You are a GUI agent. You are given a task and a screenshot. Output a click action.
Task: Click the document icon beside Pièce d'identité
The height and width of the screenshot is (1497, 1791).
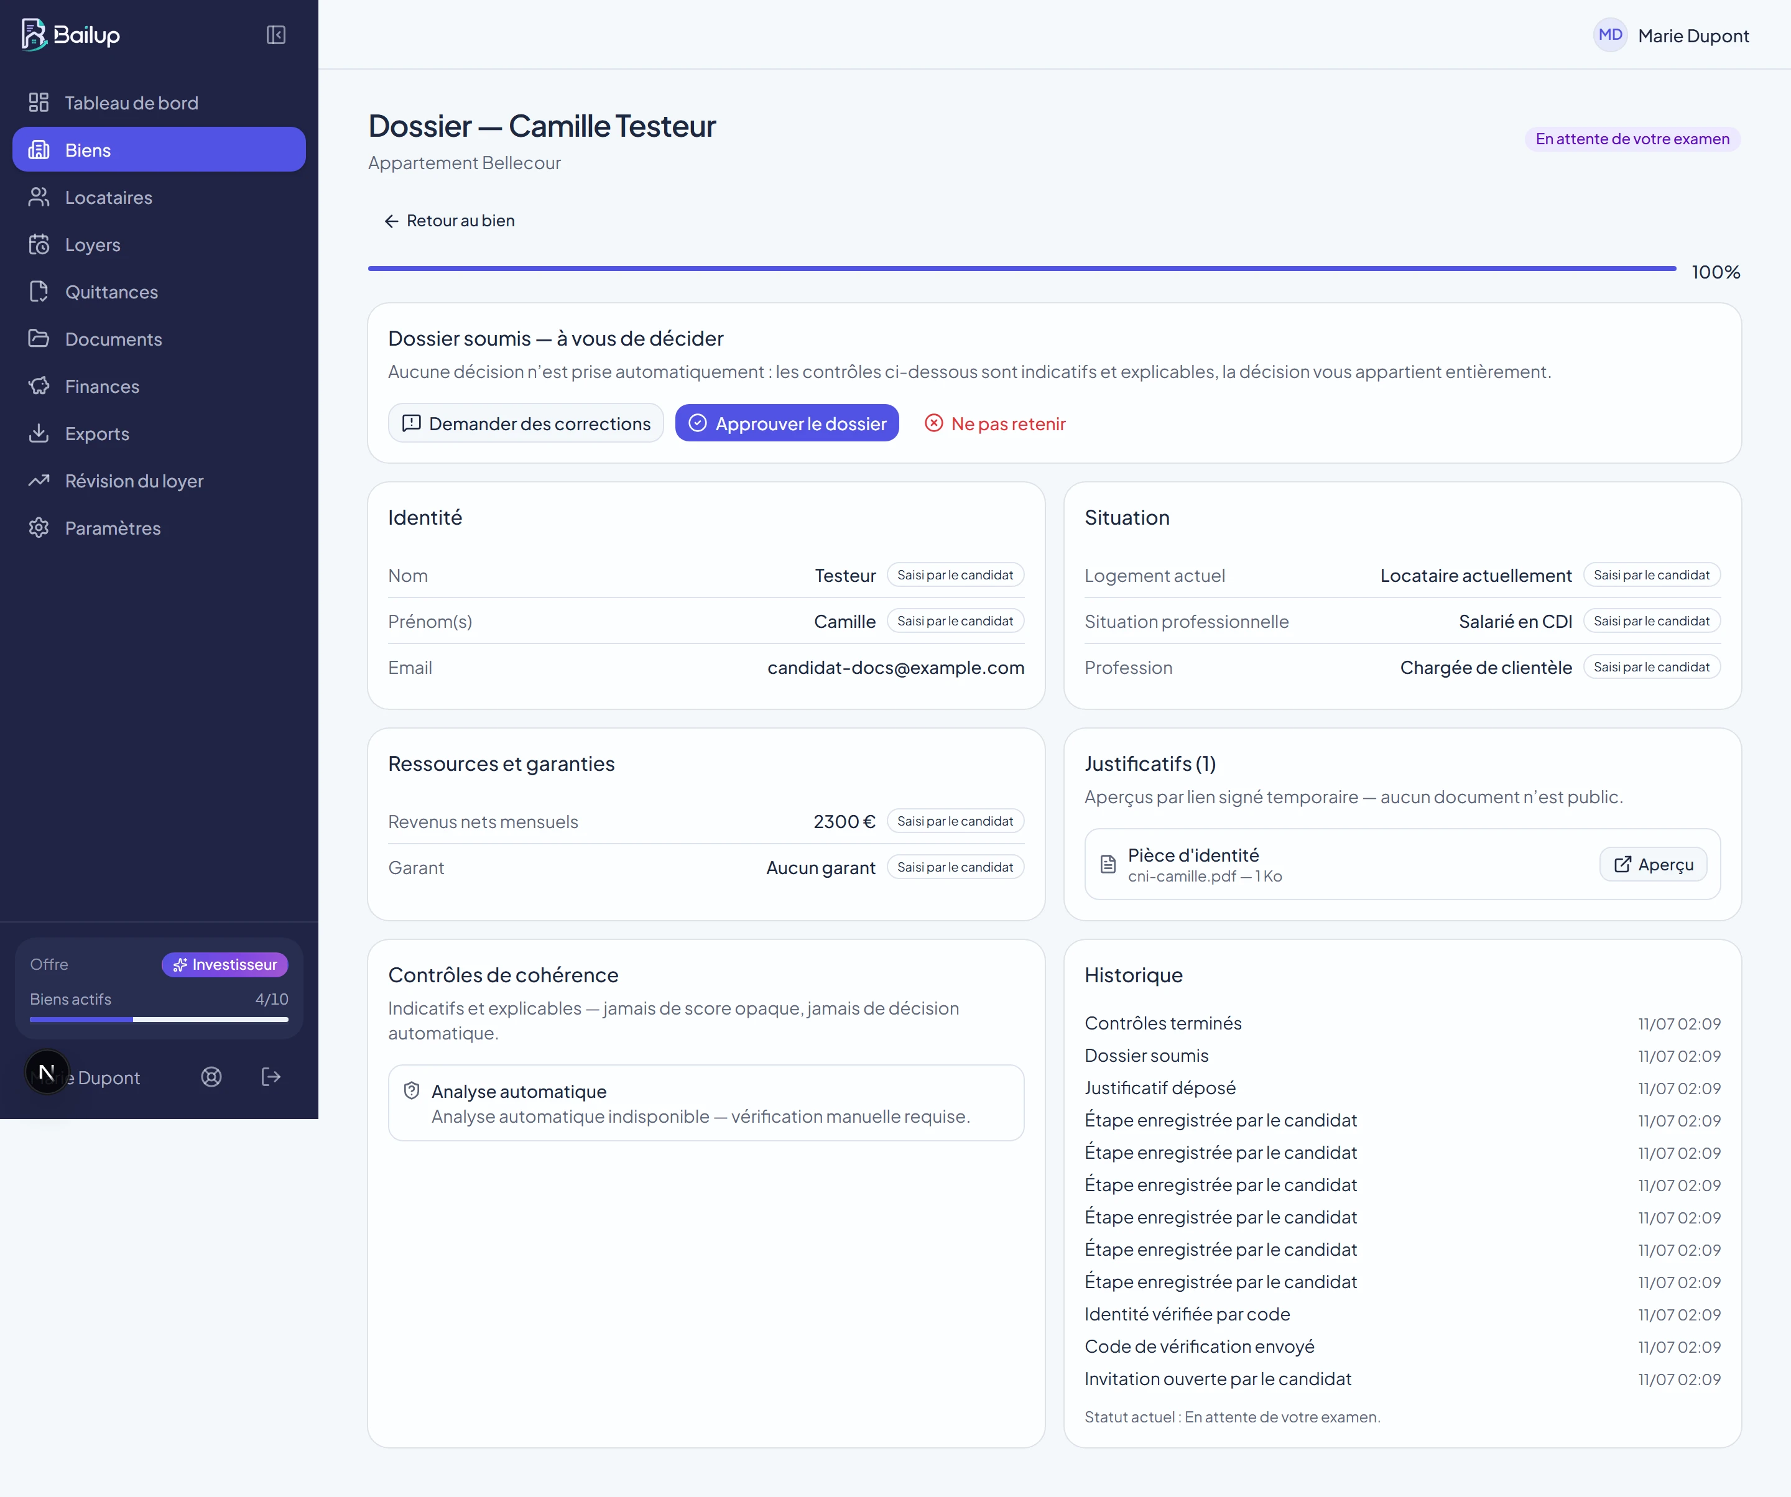[x=1108, y=864]
